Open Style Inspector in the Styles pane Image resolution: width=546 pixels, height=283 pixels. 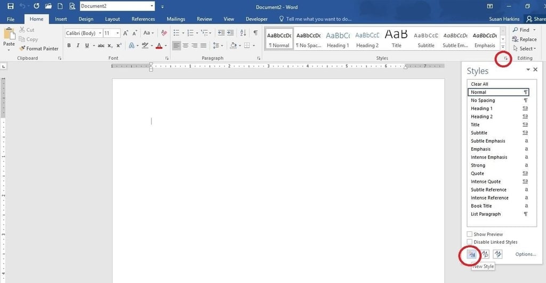click(x=485, y=254)
